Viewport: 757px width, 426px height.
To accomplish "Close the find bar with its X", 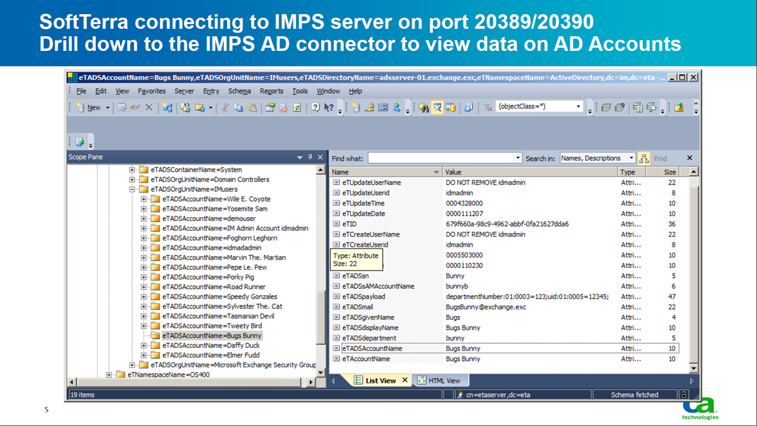I will point(690,158).
